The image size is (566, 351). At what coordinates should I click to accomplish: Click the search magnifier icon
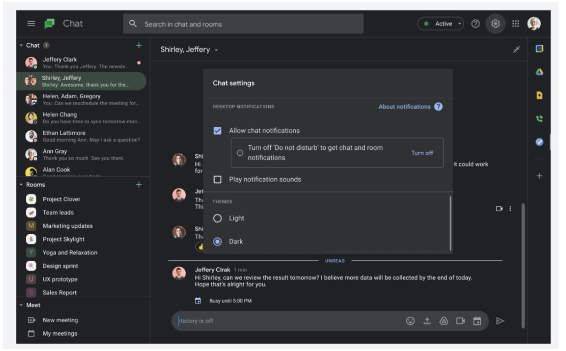coord(133,24)
